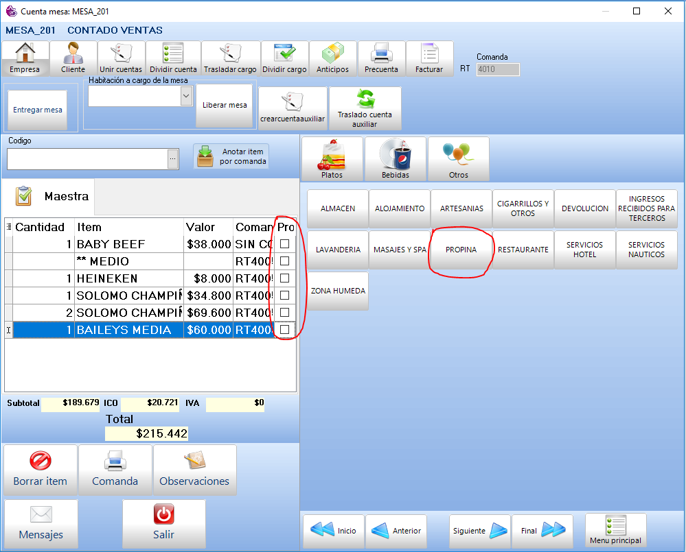Choose the PROPINA category button
The width and height of the screenshot is (686, 552).
tap(461, 250)
